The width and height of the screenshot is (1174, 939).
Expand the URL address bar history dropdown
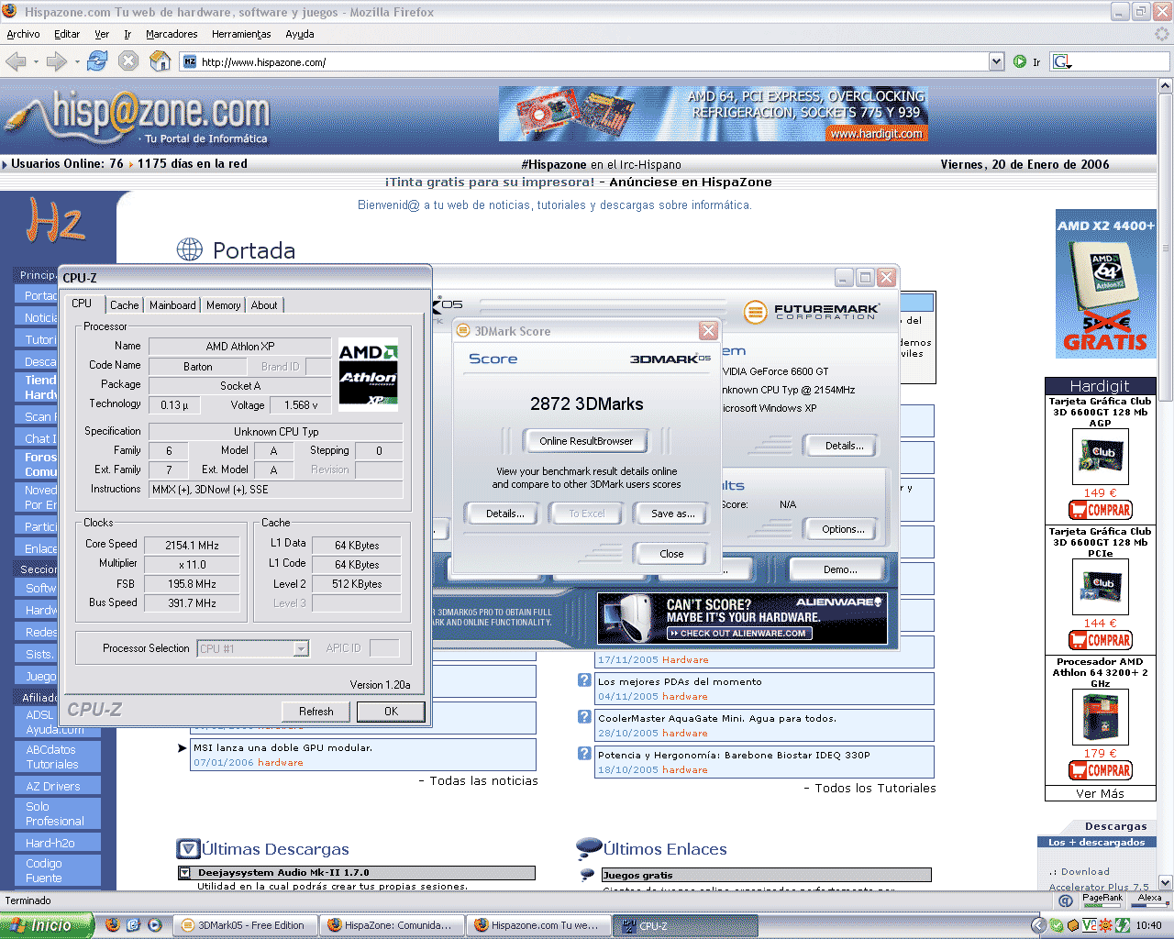[x=997, y=61]
